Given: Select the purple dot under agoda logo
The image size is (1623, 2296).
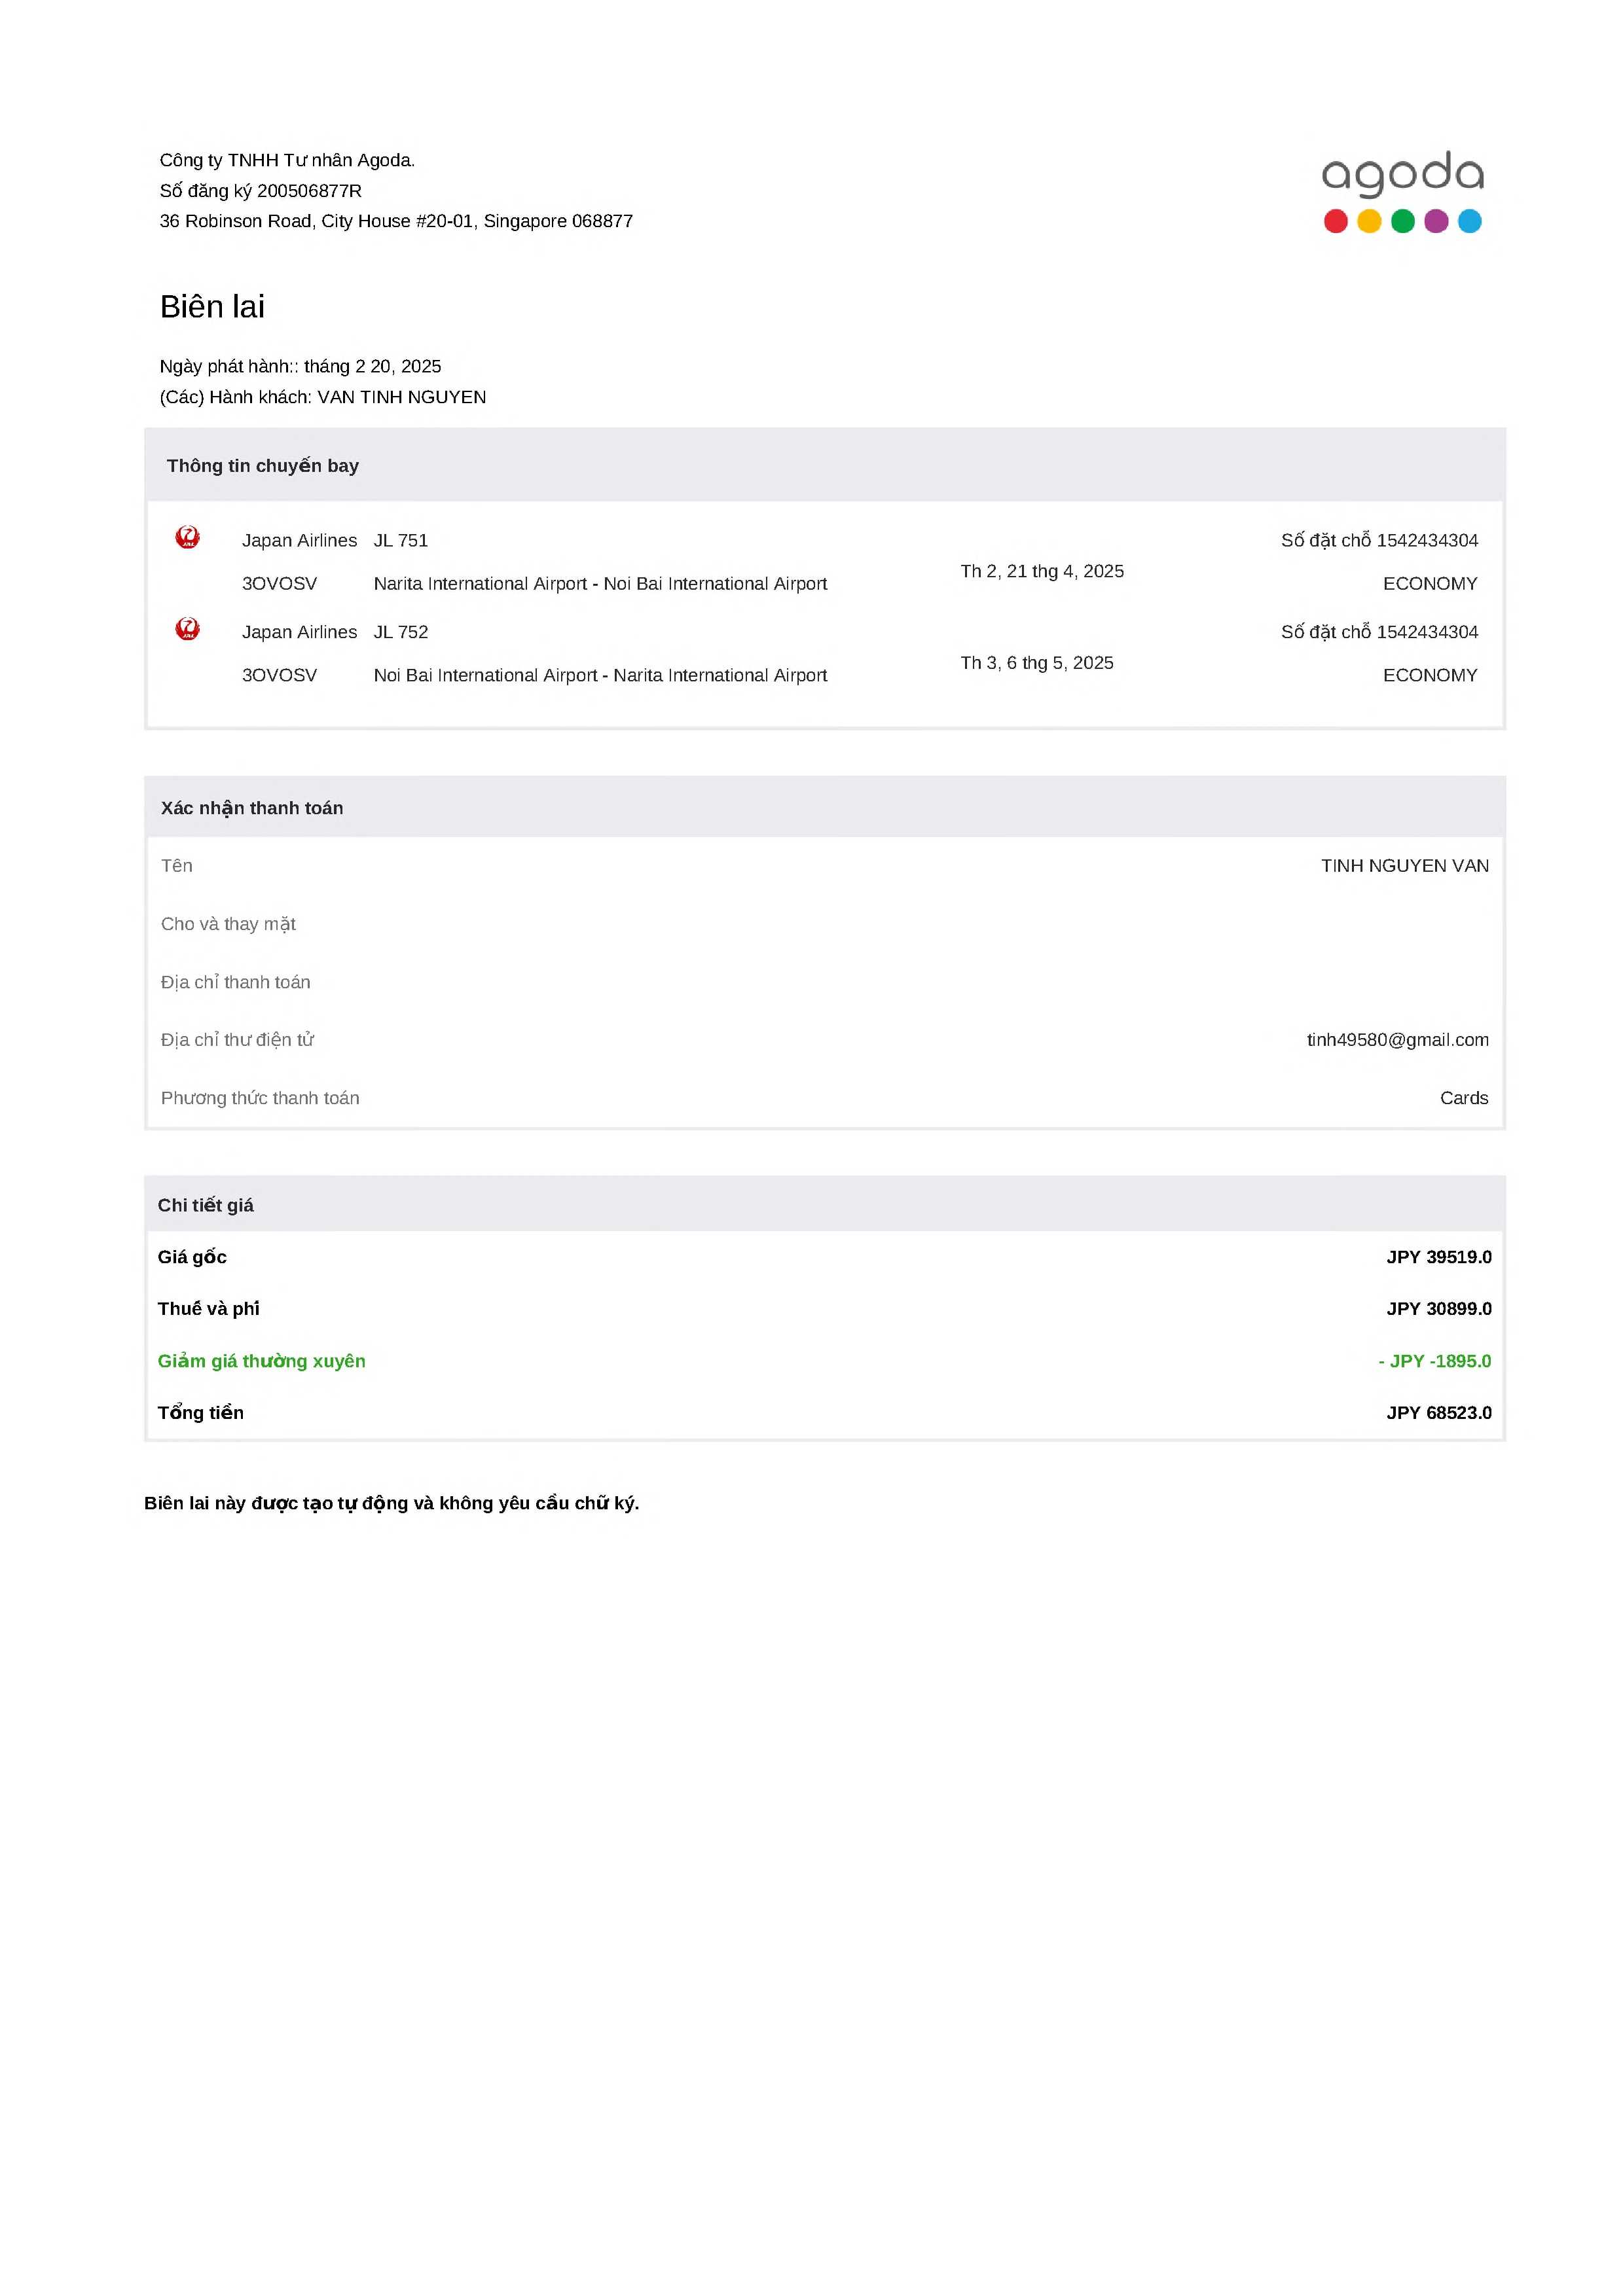Looking at the screenshot, I should pyautogui.click(x=1436, y=221).
